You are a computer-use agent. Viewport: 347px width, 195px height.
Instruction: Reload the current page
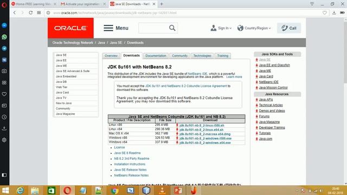click(x=31, y=13)
